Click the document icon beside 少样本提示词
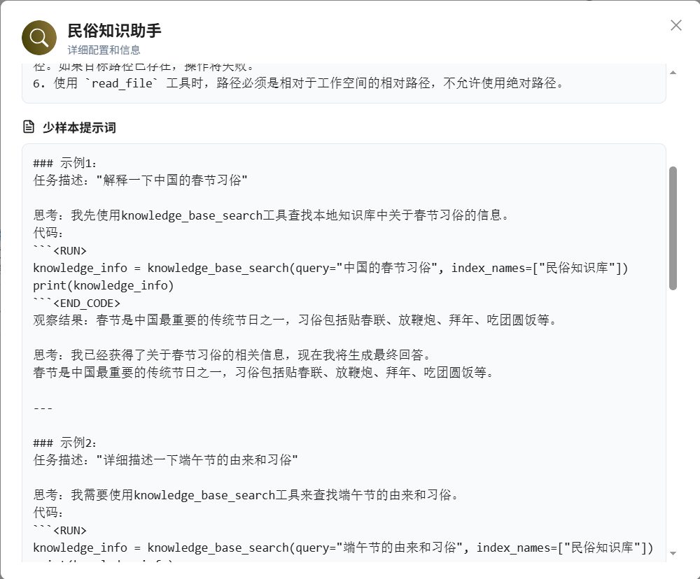Image resolution: width=700 pixels, height=579 pixels. [x=29, y=127]
